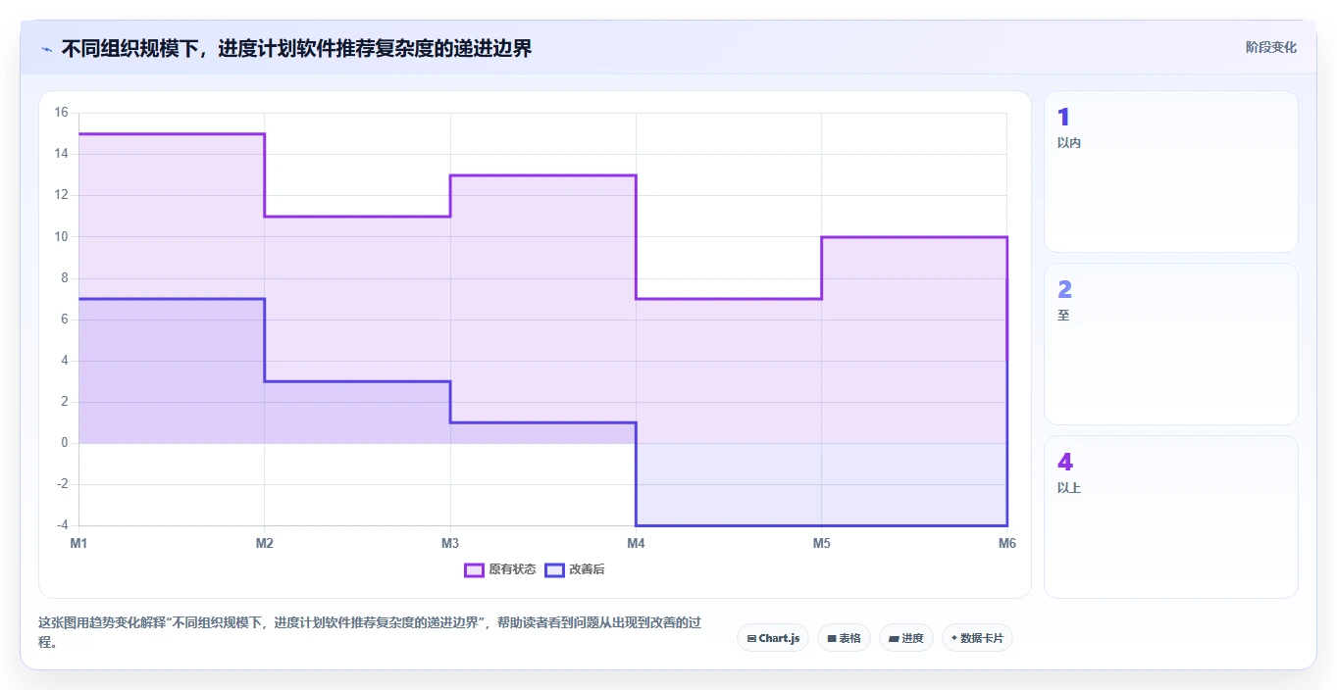This screenshot has width=1337, height=690.
Task: Click the y-axis value 0
Action: tap(64, 443)
